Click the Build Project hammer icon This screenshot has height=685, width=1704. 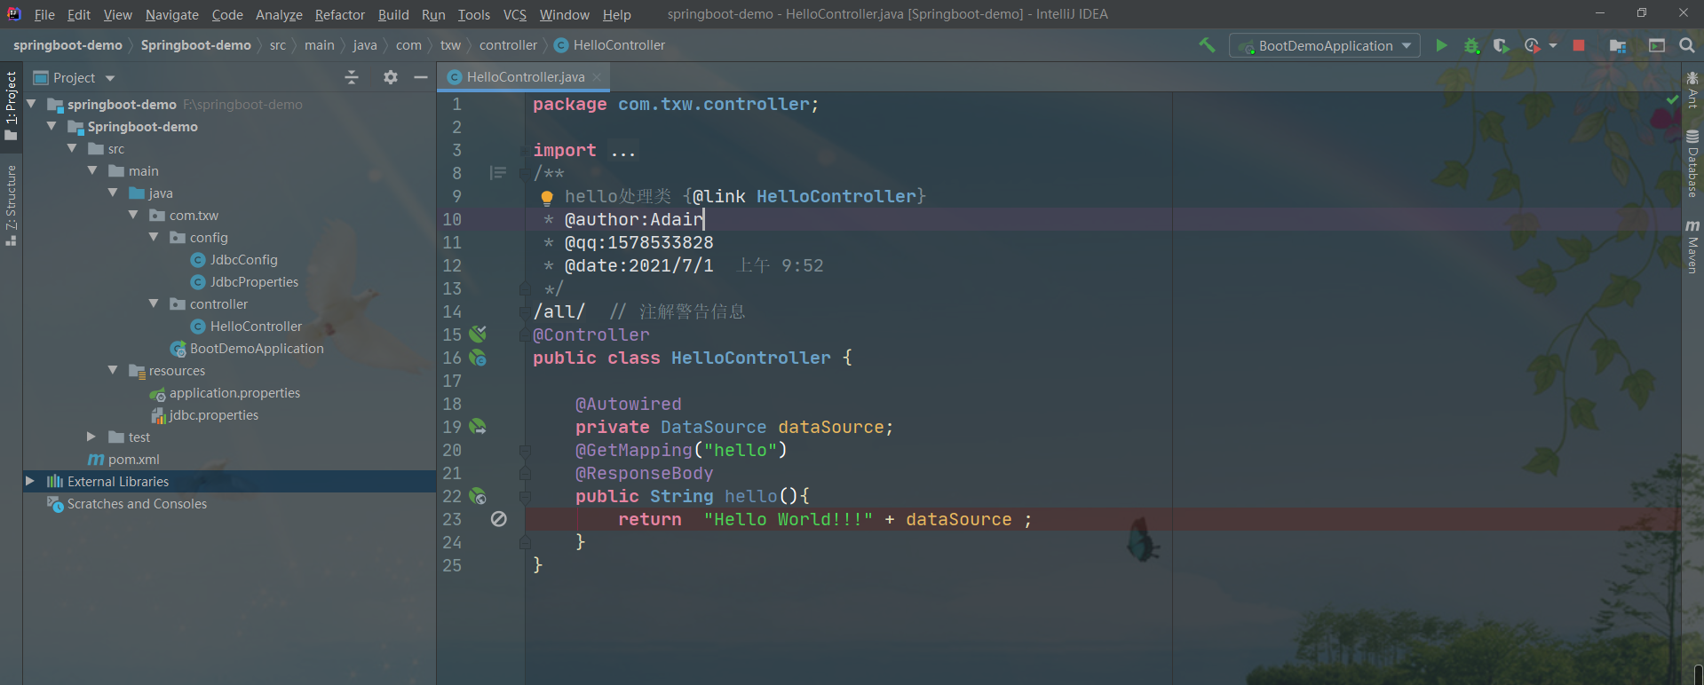[x=1207, y=45]
